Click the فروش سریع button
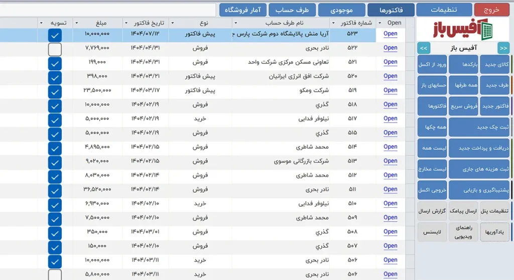The image size is (514, 280). coord(463,106)
